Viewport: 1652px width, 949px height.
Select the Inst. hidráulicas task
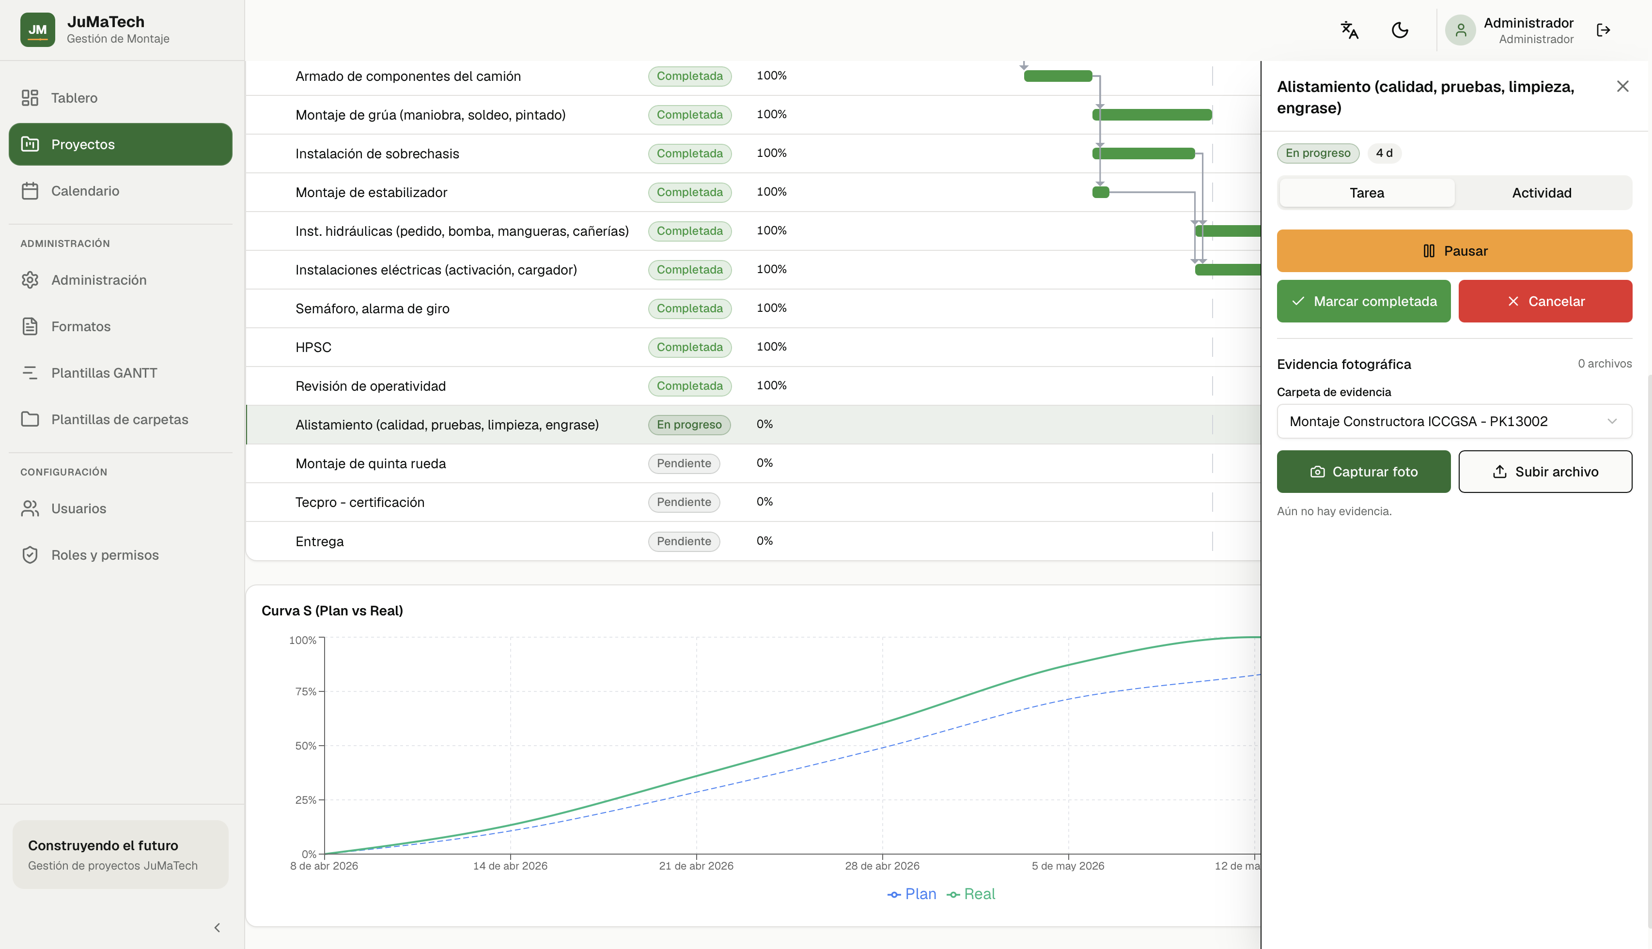(753, 231)
